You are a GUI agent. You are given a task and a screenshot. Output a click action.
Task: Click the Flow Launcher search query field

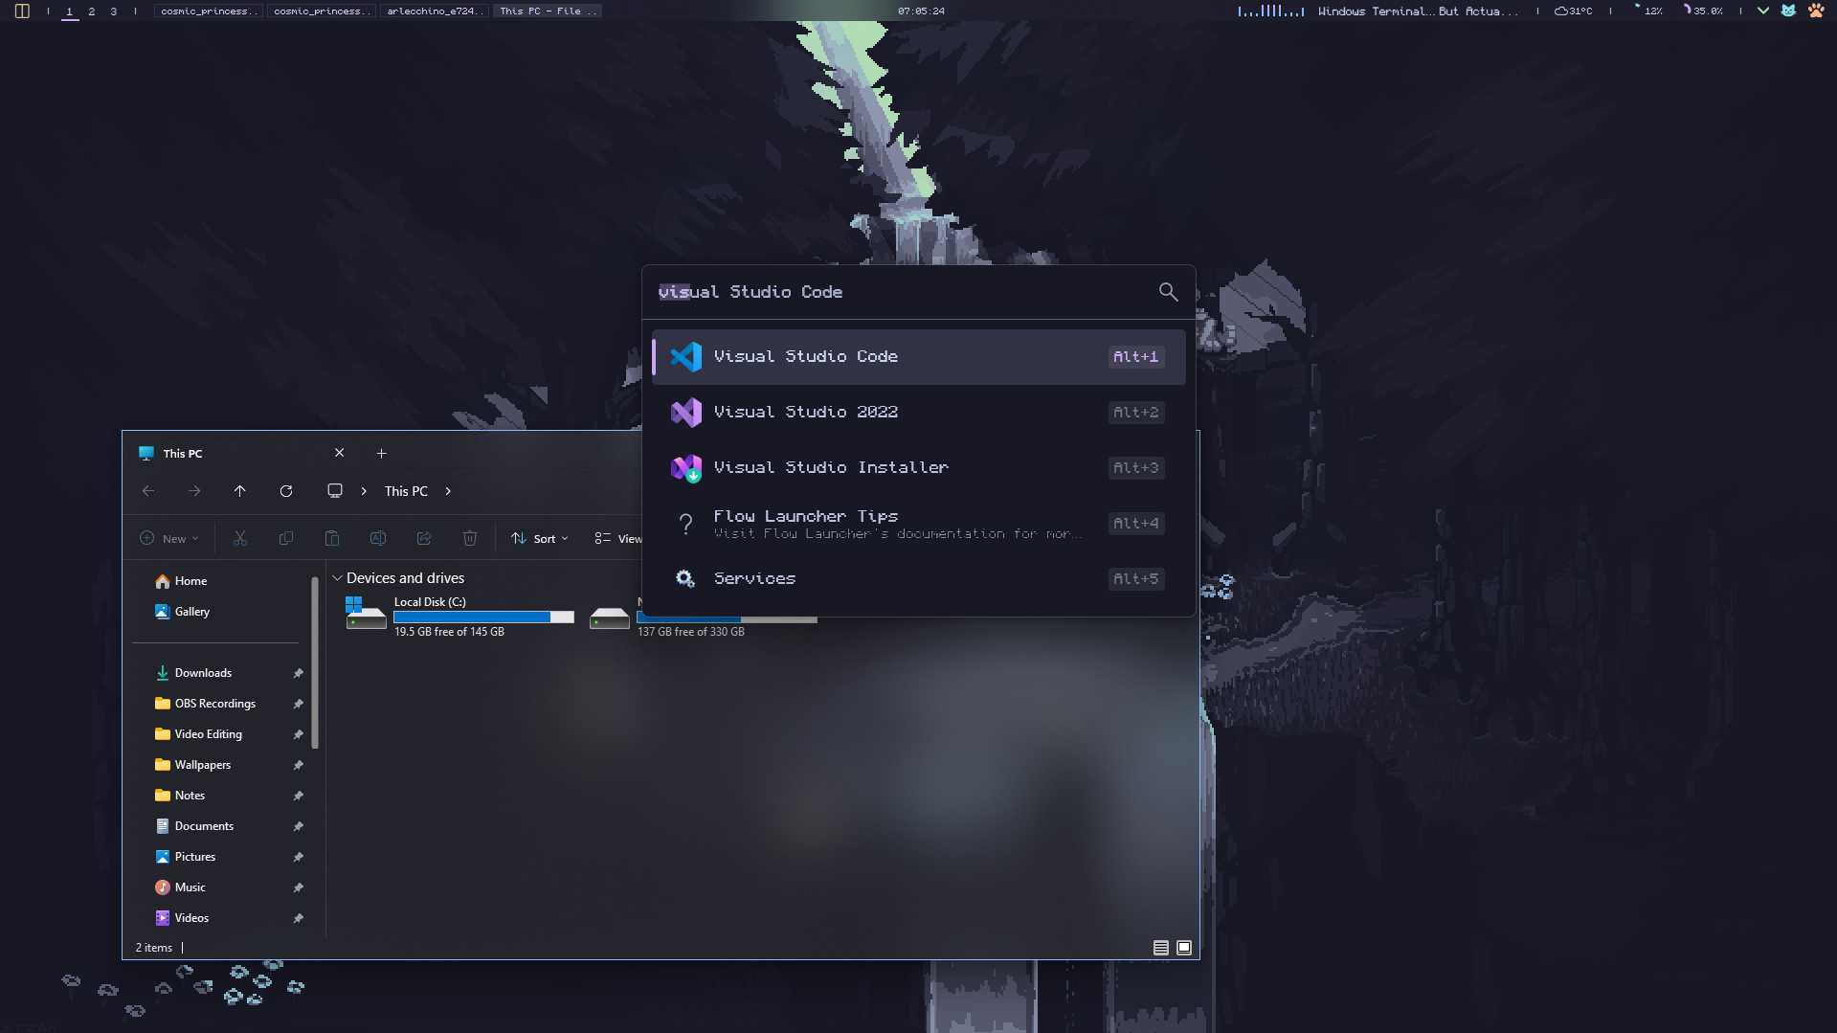click(900, 292)
